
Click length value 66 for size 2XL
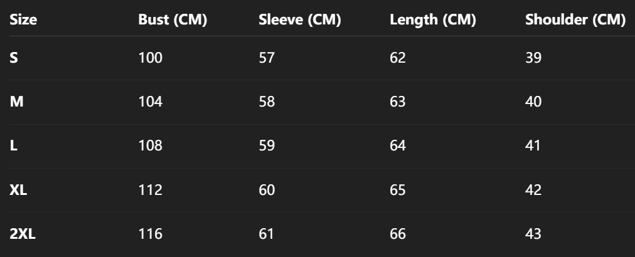[x=398, y=234]
